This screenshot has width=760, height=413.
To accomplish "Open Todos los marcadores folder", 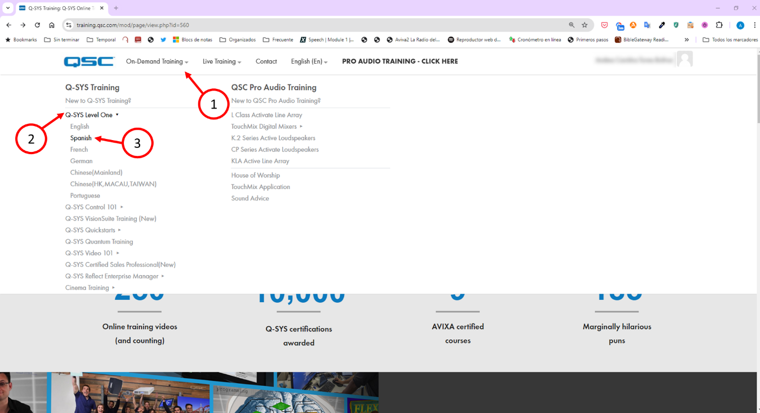I will point(730,40).
